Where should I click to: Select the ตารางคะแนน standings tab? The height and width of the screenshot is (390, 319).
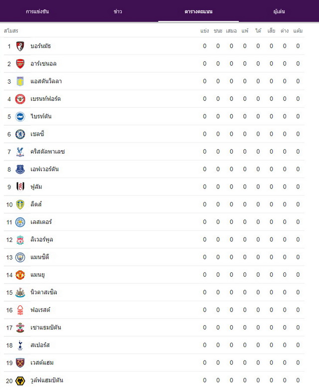[198, 11]
